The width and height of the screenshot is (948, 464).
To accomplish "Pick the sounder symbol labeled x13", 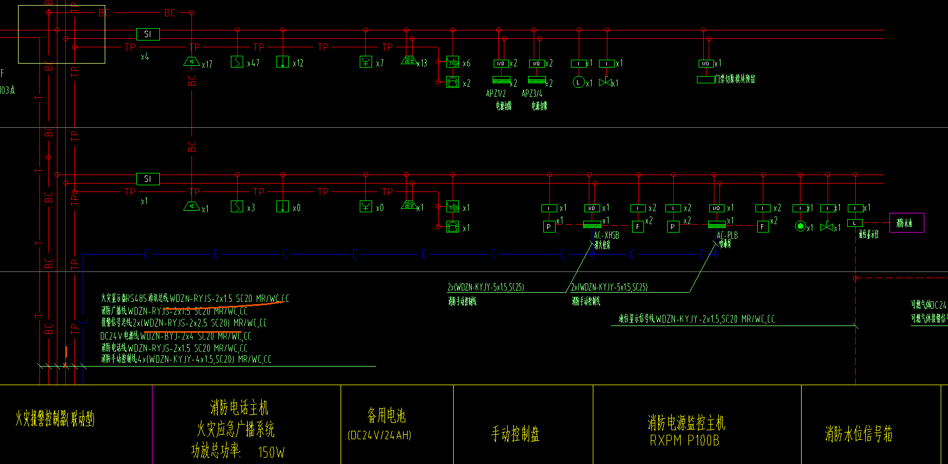I will pos(409,60).
